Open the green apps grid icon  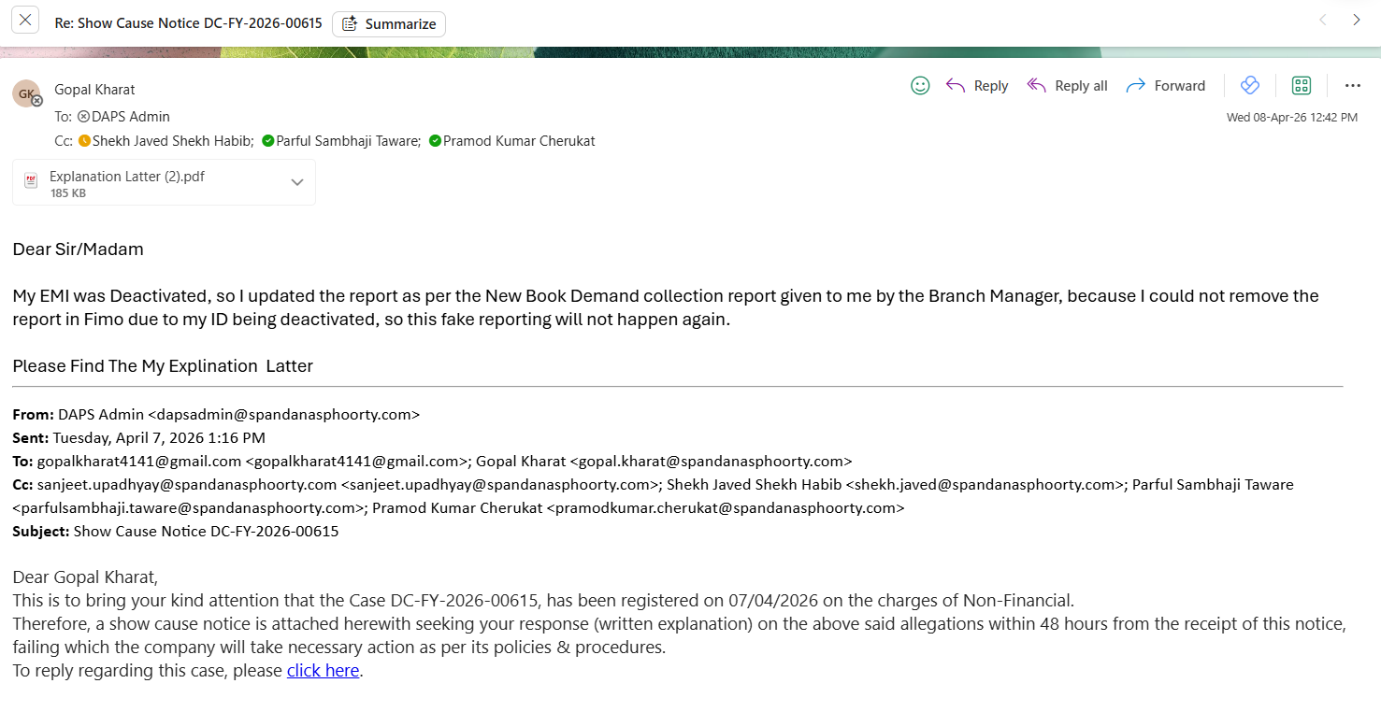point(1301,86)
